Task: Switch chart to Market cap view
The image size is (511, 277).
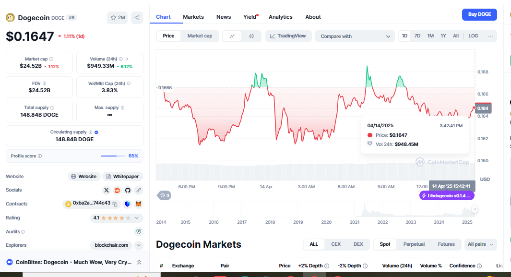Action: point(200,36)
